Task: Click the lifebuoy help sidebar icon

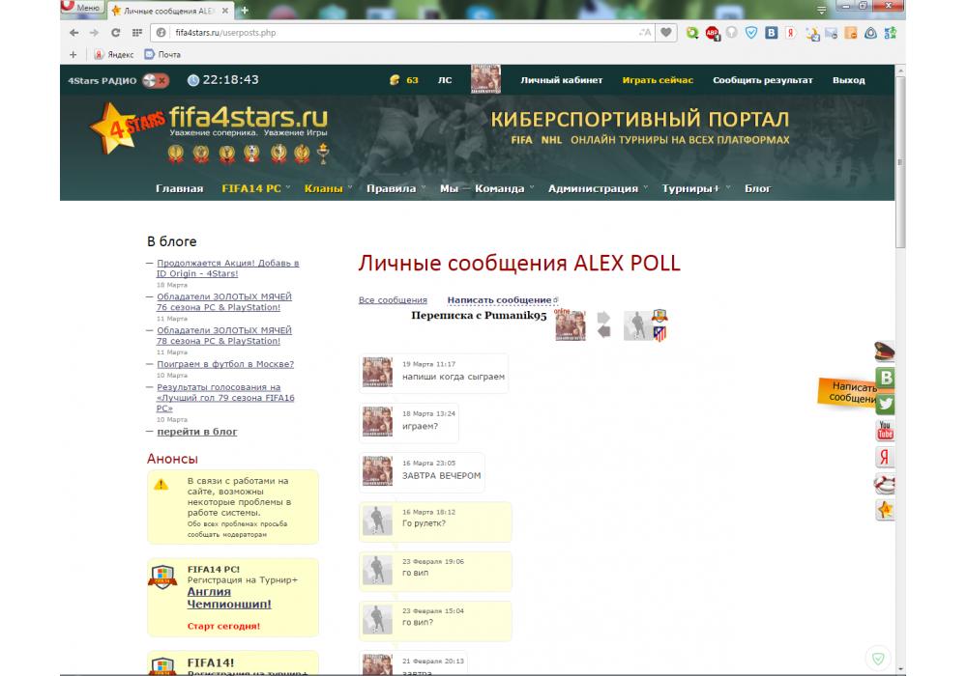Action: click(885, 483)
